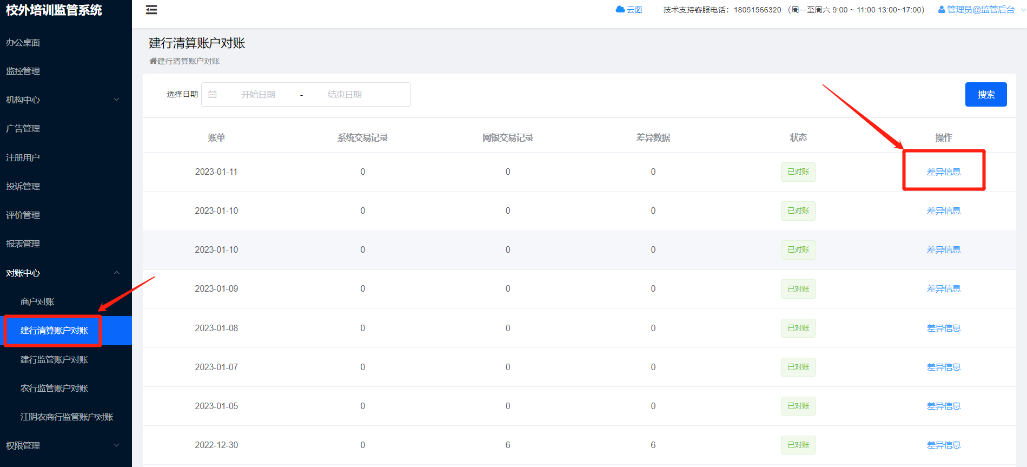1027x467 pixels.
Task: Go to 农行监管账户对账 page
Action: pos(54,389)
